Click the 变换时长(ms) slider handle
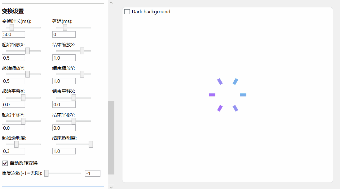The image size is (340, 189). (x=12, y=27)
